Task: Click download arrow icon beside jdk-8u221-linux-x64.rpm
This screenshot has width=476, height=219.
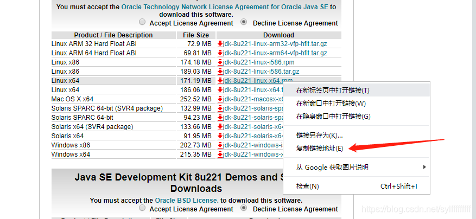Action: point(220,81)
